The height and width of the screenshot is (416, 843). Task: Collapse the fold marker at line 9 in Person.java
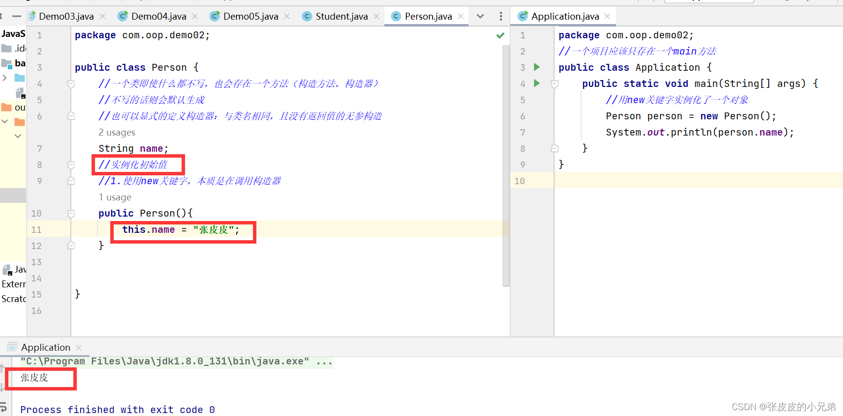coord(71,181)
